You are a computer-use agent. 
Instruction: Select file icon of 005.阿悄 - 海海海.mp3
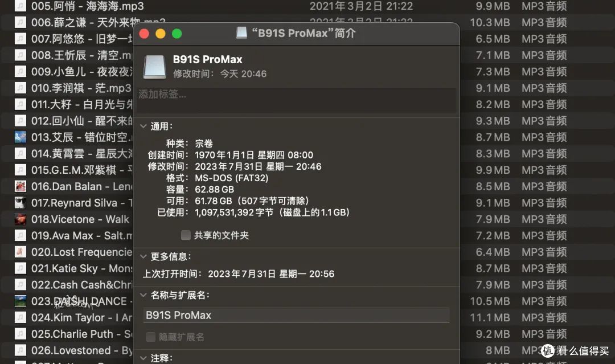(20, 6)
